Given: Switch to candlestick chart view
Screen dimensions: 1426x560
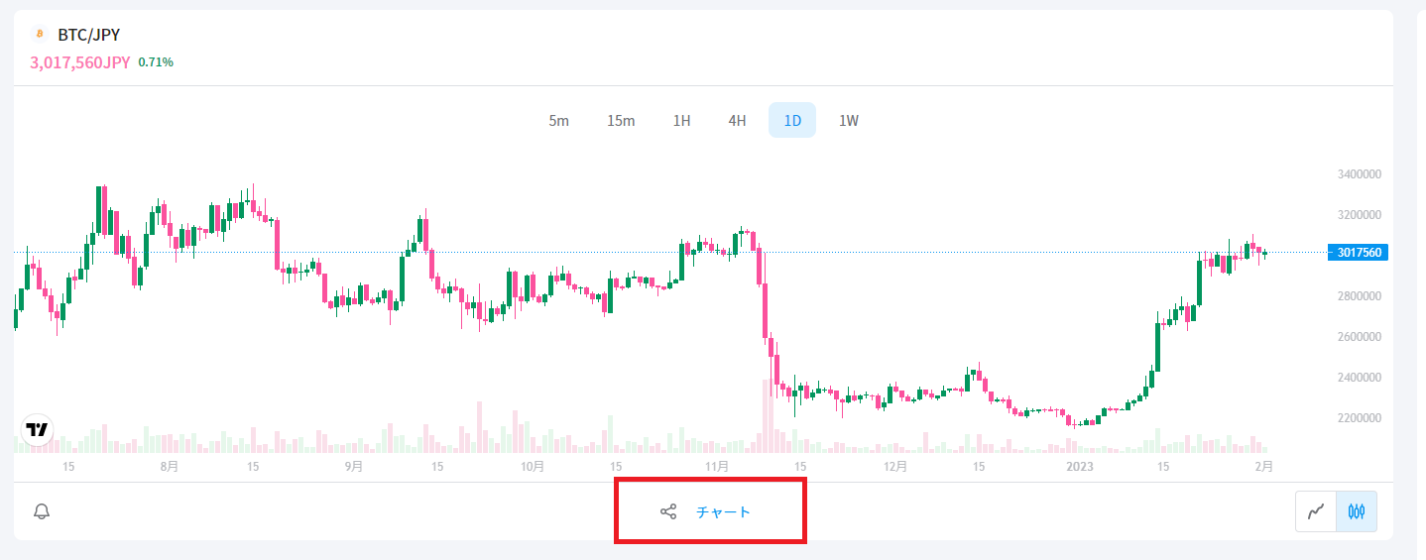Looking at the screenshot, I should tap(1357, 512).
